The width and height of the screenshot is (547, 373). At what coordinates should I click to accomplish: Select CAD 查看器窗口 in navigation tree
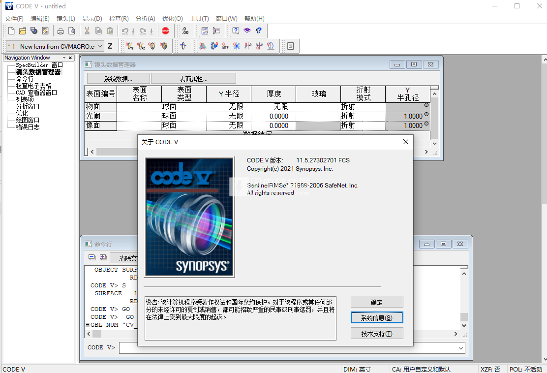click(36, 93)
